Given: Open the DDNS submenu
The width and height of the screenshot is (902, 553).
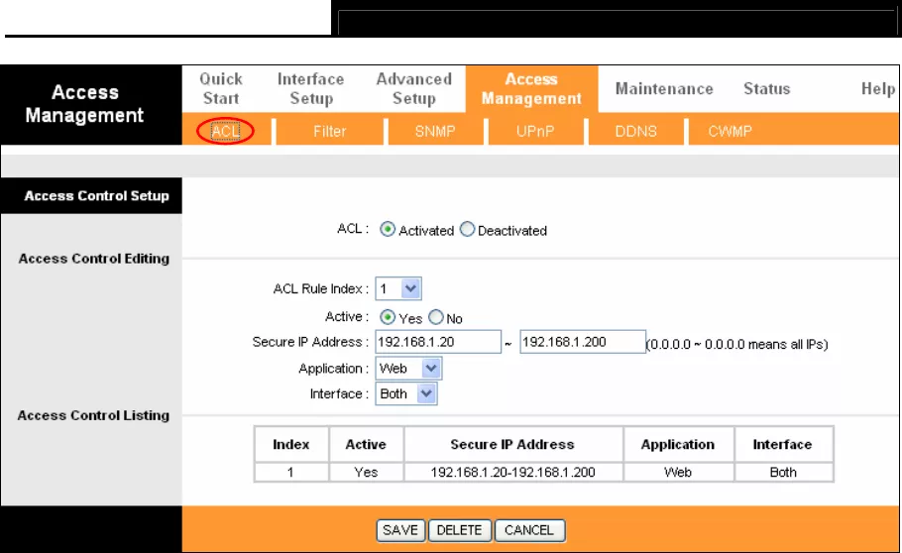Looking at the screenshot, I should click(x=635, y=131).
